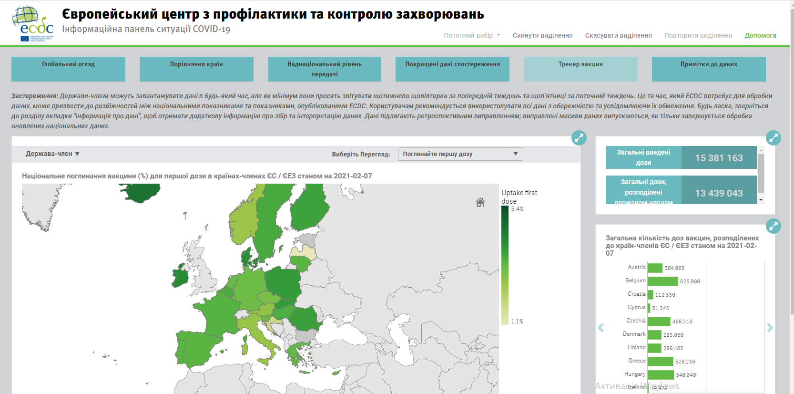Screen dimensions: 794x394
Task: Reset map view with home icon
Action: (480, 202)
